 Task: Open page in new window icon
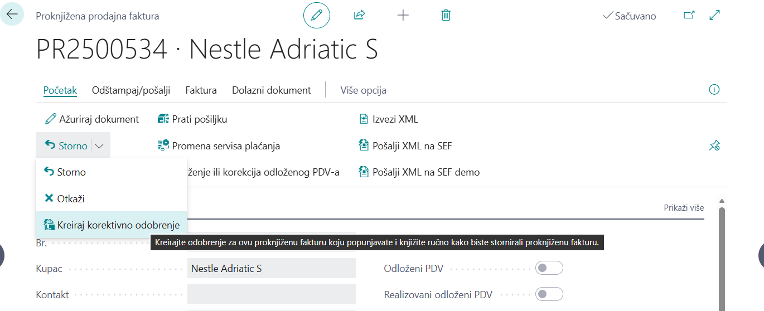(x=689, y=16)
